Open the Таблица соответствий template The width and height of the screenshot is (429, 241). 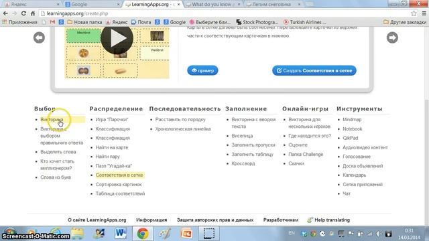(121, 193)
